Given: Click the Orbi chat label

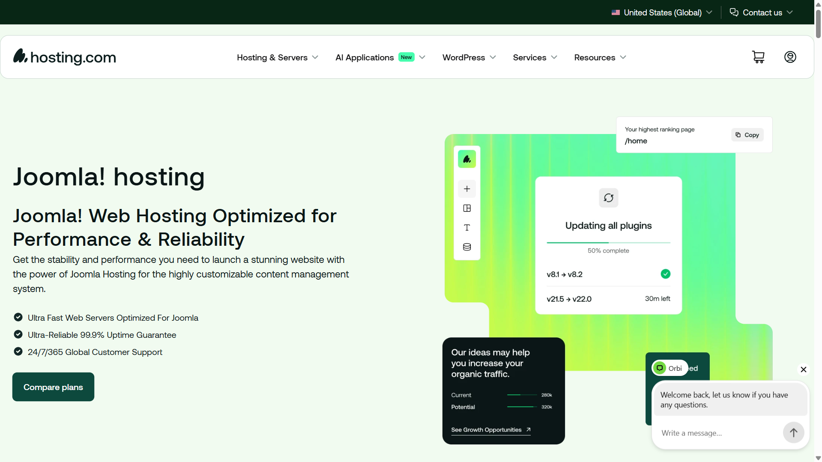Looking at the screenshot, I should 675,368.
